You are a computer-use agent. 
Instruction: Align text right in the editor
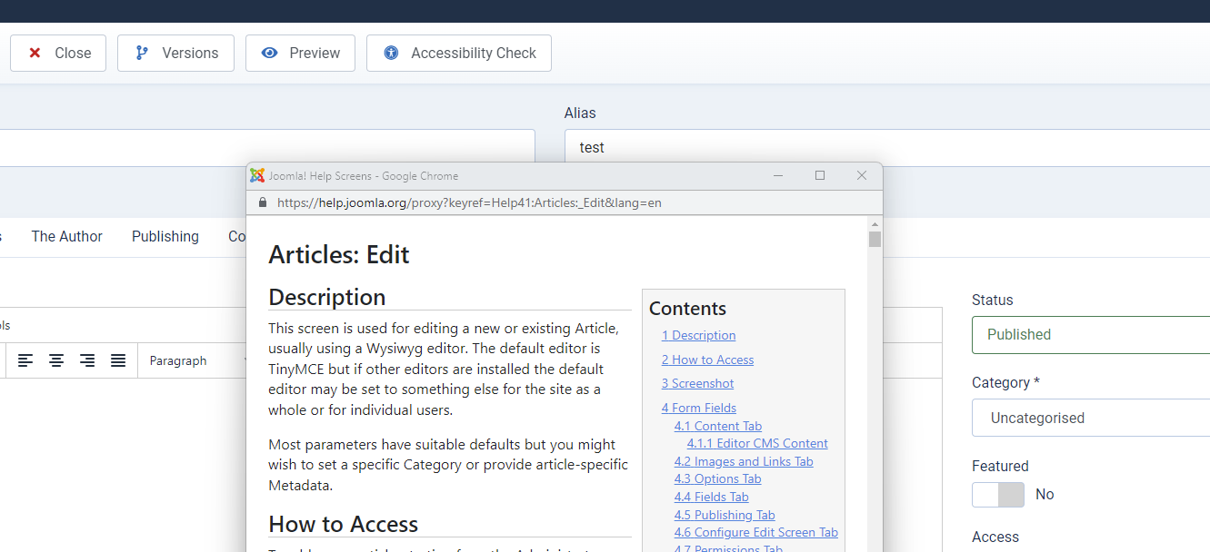coord(87,360)
